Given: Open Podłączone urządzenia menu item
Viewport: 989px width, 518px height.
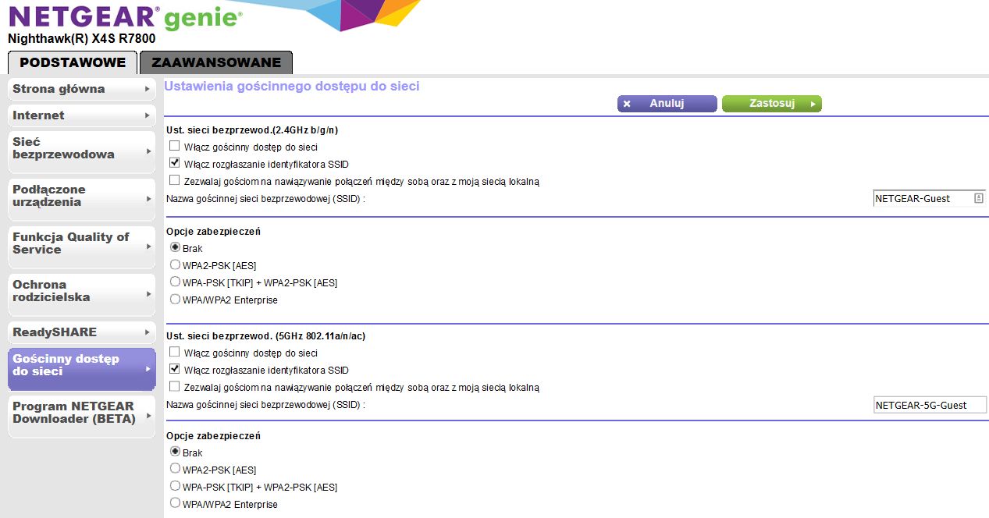Looking at the screenshot, I should coord(82,199).
